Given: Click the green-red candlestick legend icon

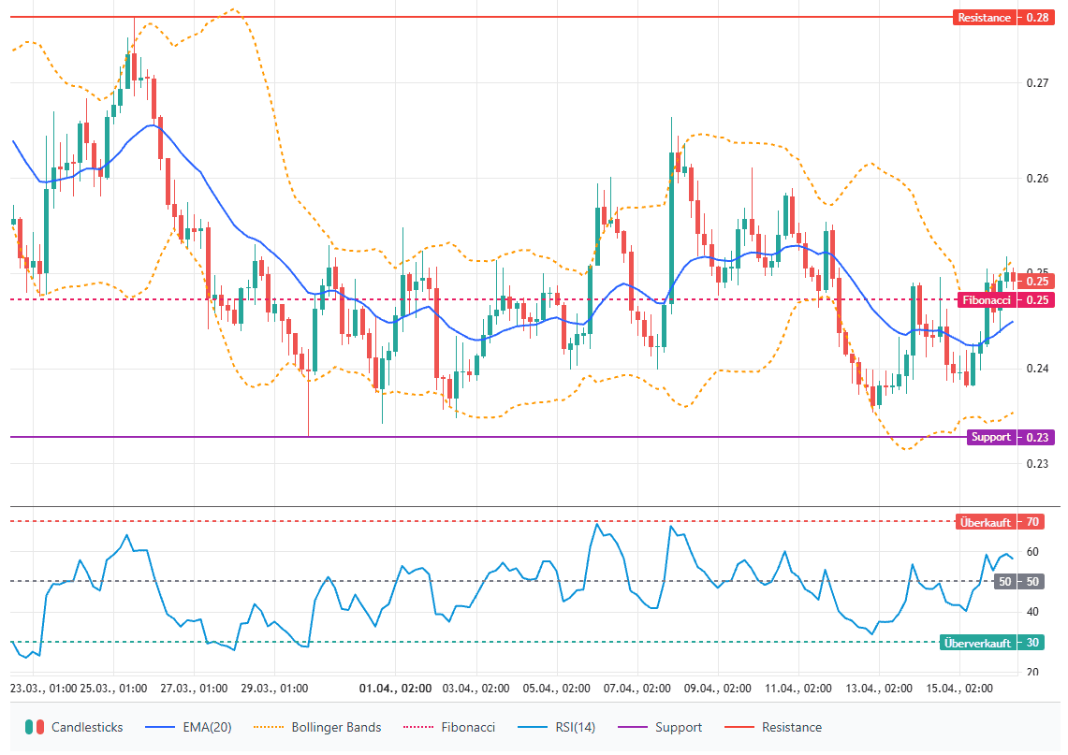Looking at the screenshot, I should [35, 727].
